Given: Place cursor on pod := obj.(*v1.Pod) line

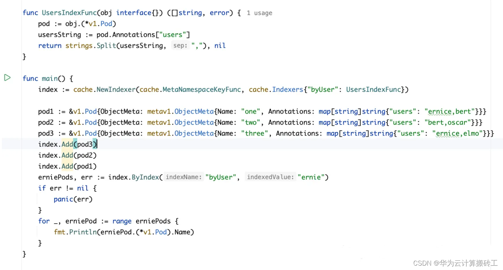Looking at the screenshot, I should click(77, 24).
